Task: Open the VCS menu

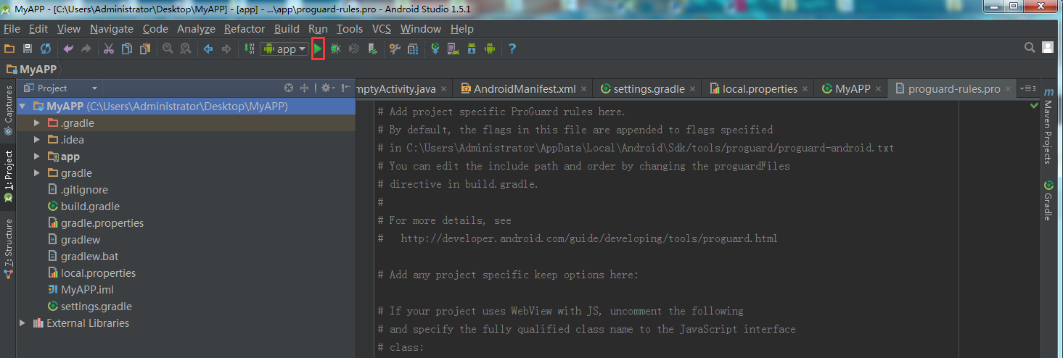Action: pyautogui.click(x=382, y=29)
